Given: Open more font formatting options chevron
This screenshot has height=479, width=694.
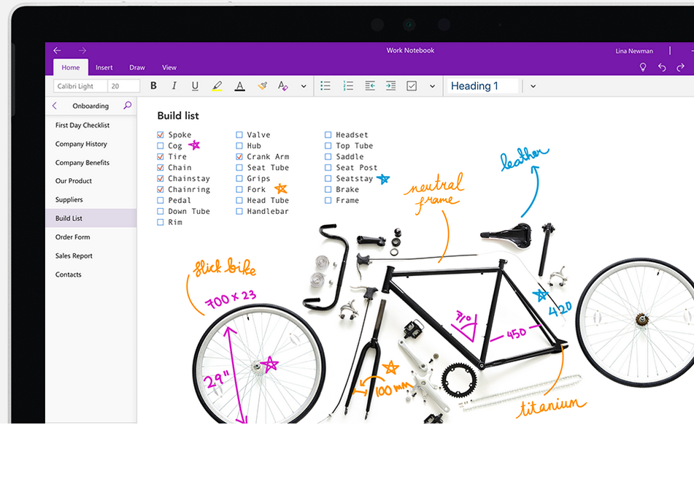Looking at the screenshot, I should coord(304,86).
